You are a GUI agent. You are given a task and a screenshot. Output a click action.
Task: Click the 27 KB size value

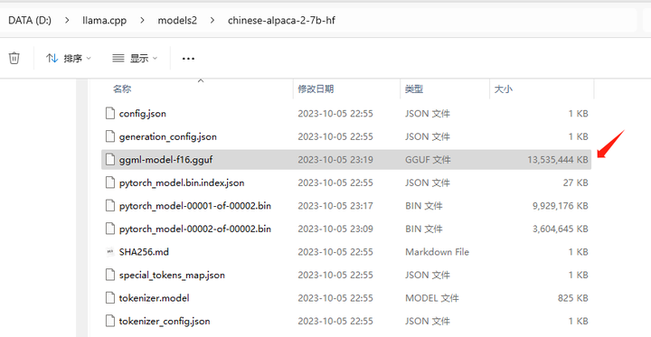575,183
